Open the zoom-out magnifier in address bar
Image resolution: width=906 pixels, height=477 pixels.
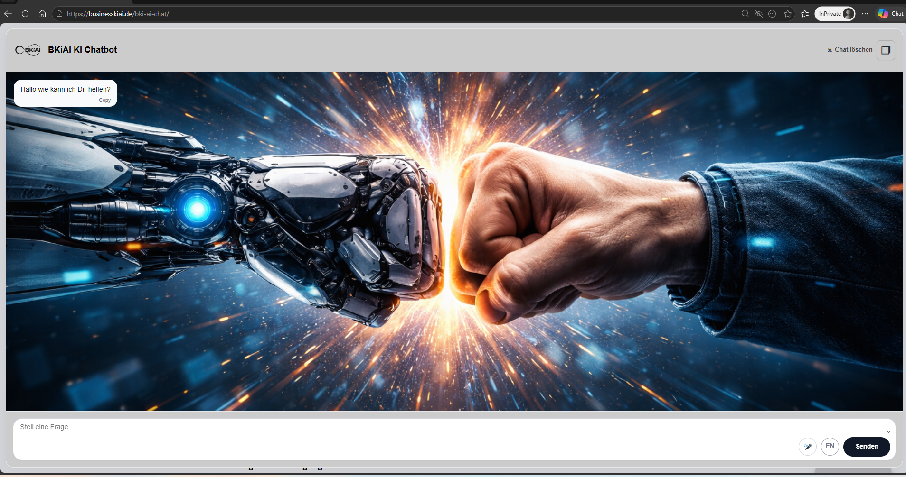[x=745, y=14]
